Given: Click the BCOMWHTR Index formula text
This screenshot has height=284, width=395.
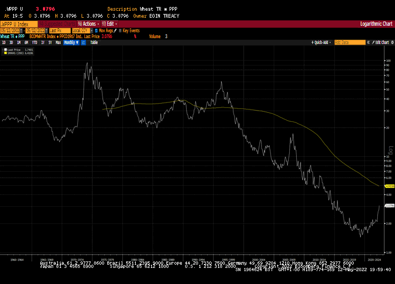Looking at the screenshot, I should (56, 37).
